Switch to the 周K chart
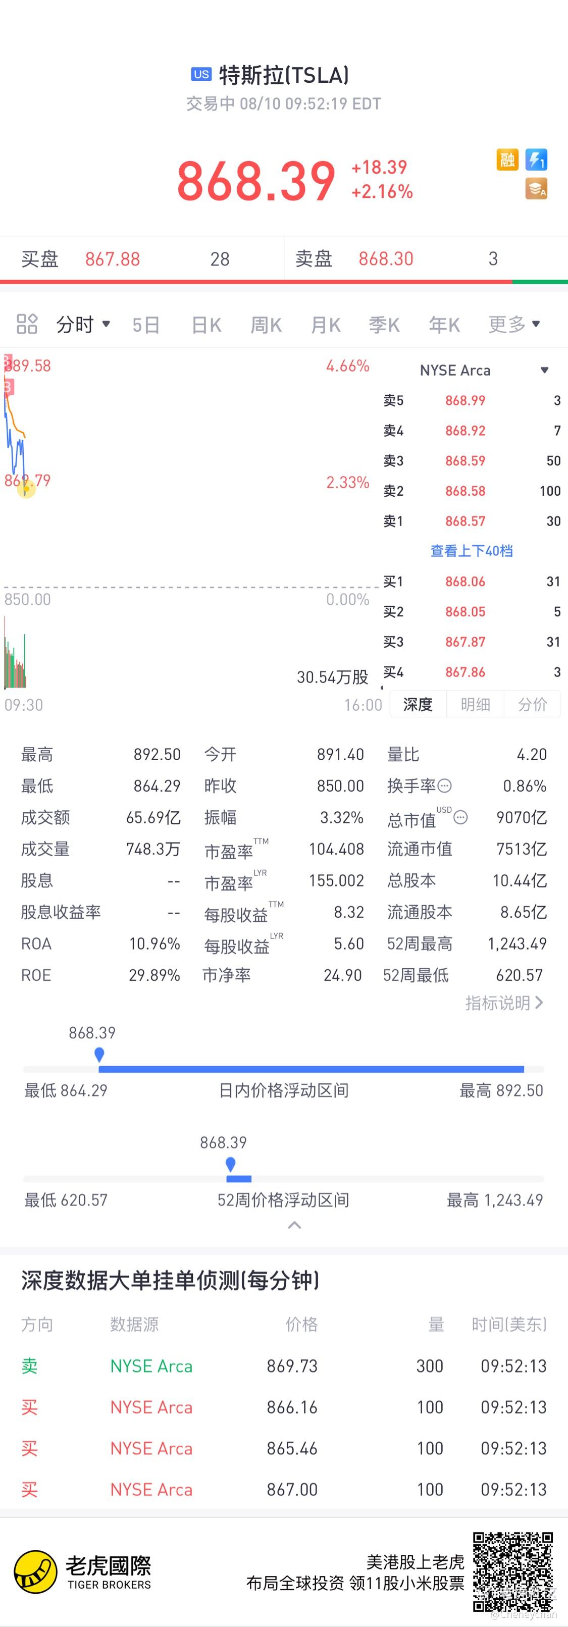568x1627 pixels. 266,325
